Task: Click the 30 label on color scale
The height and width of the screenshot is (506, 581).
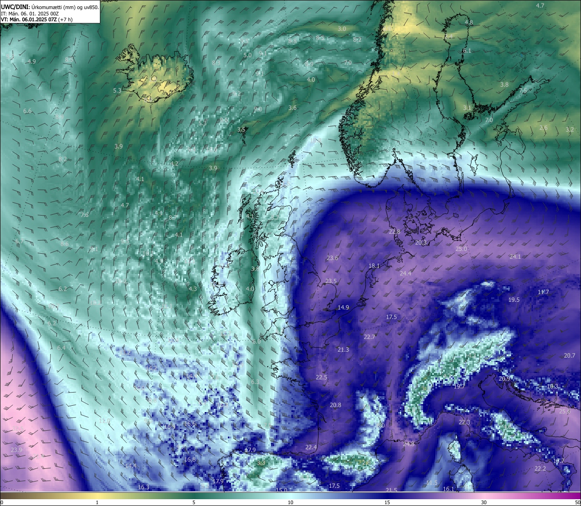Action: pos(484,502)
